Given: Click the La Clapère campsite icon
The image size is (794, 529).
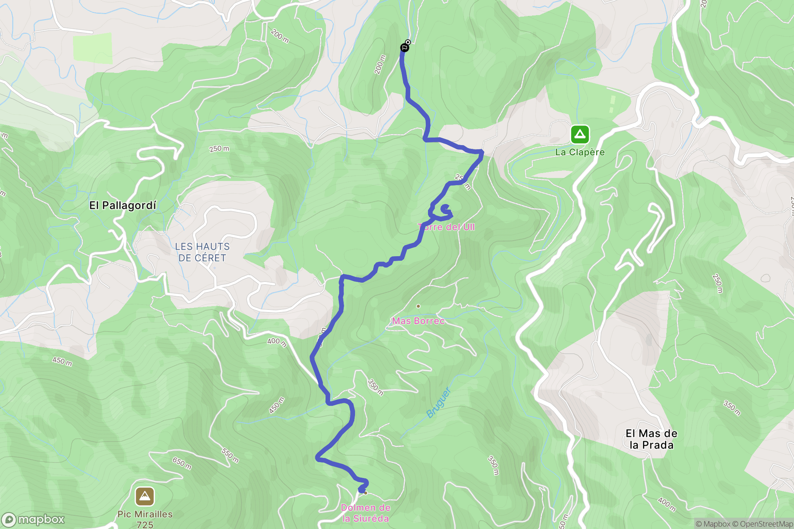Looking at the screenshot, I should [580, 134].
